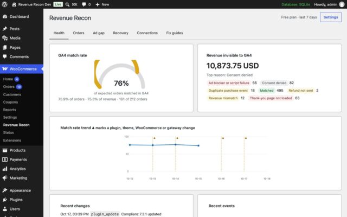
Task: Click the 10-17 change marker triangle
Action: point(246,138)
